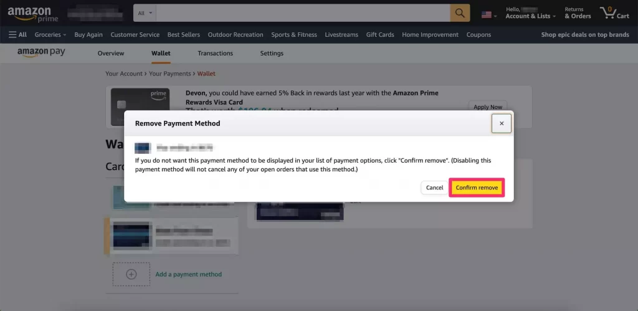Click the plus icon to add payment

pos(131,274)
